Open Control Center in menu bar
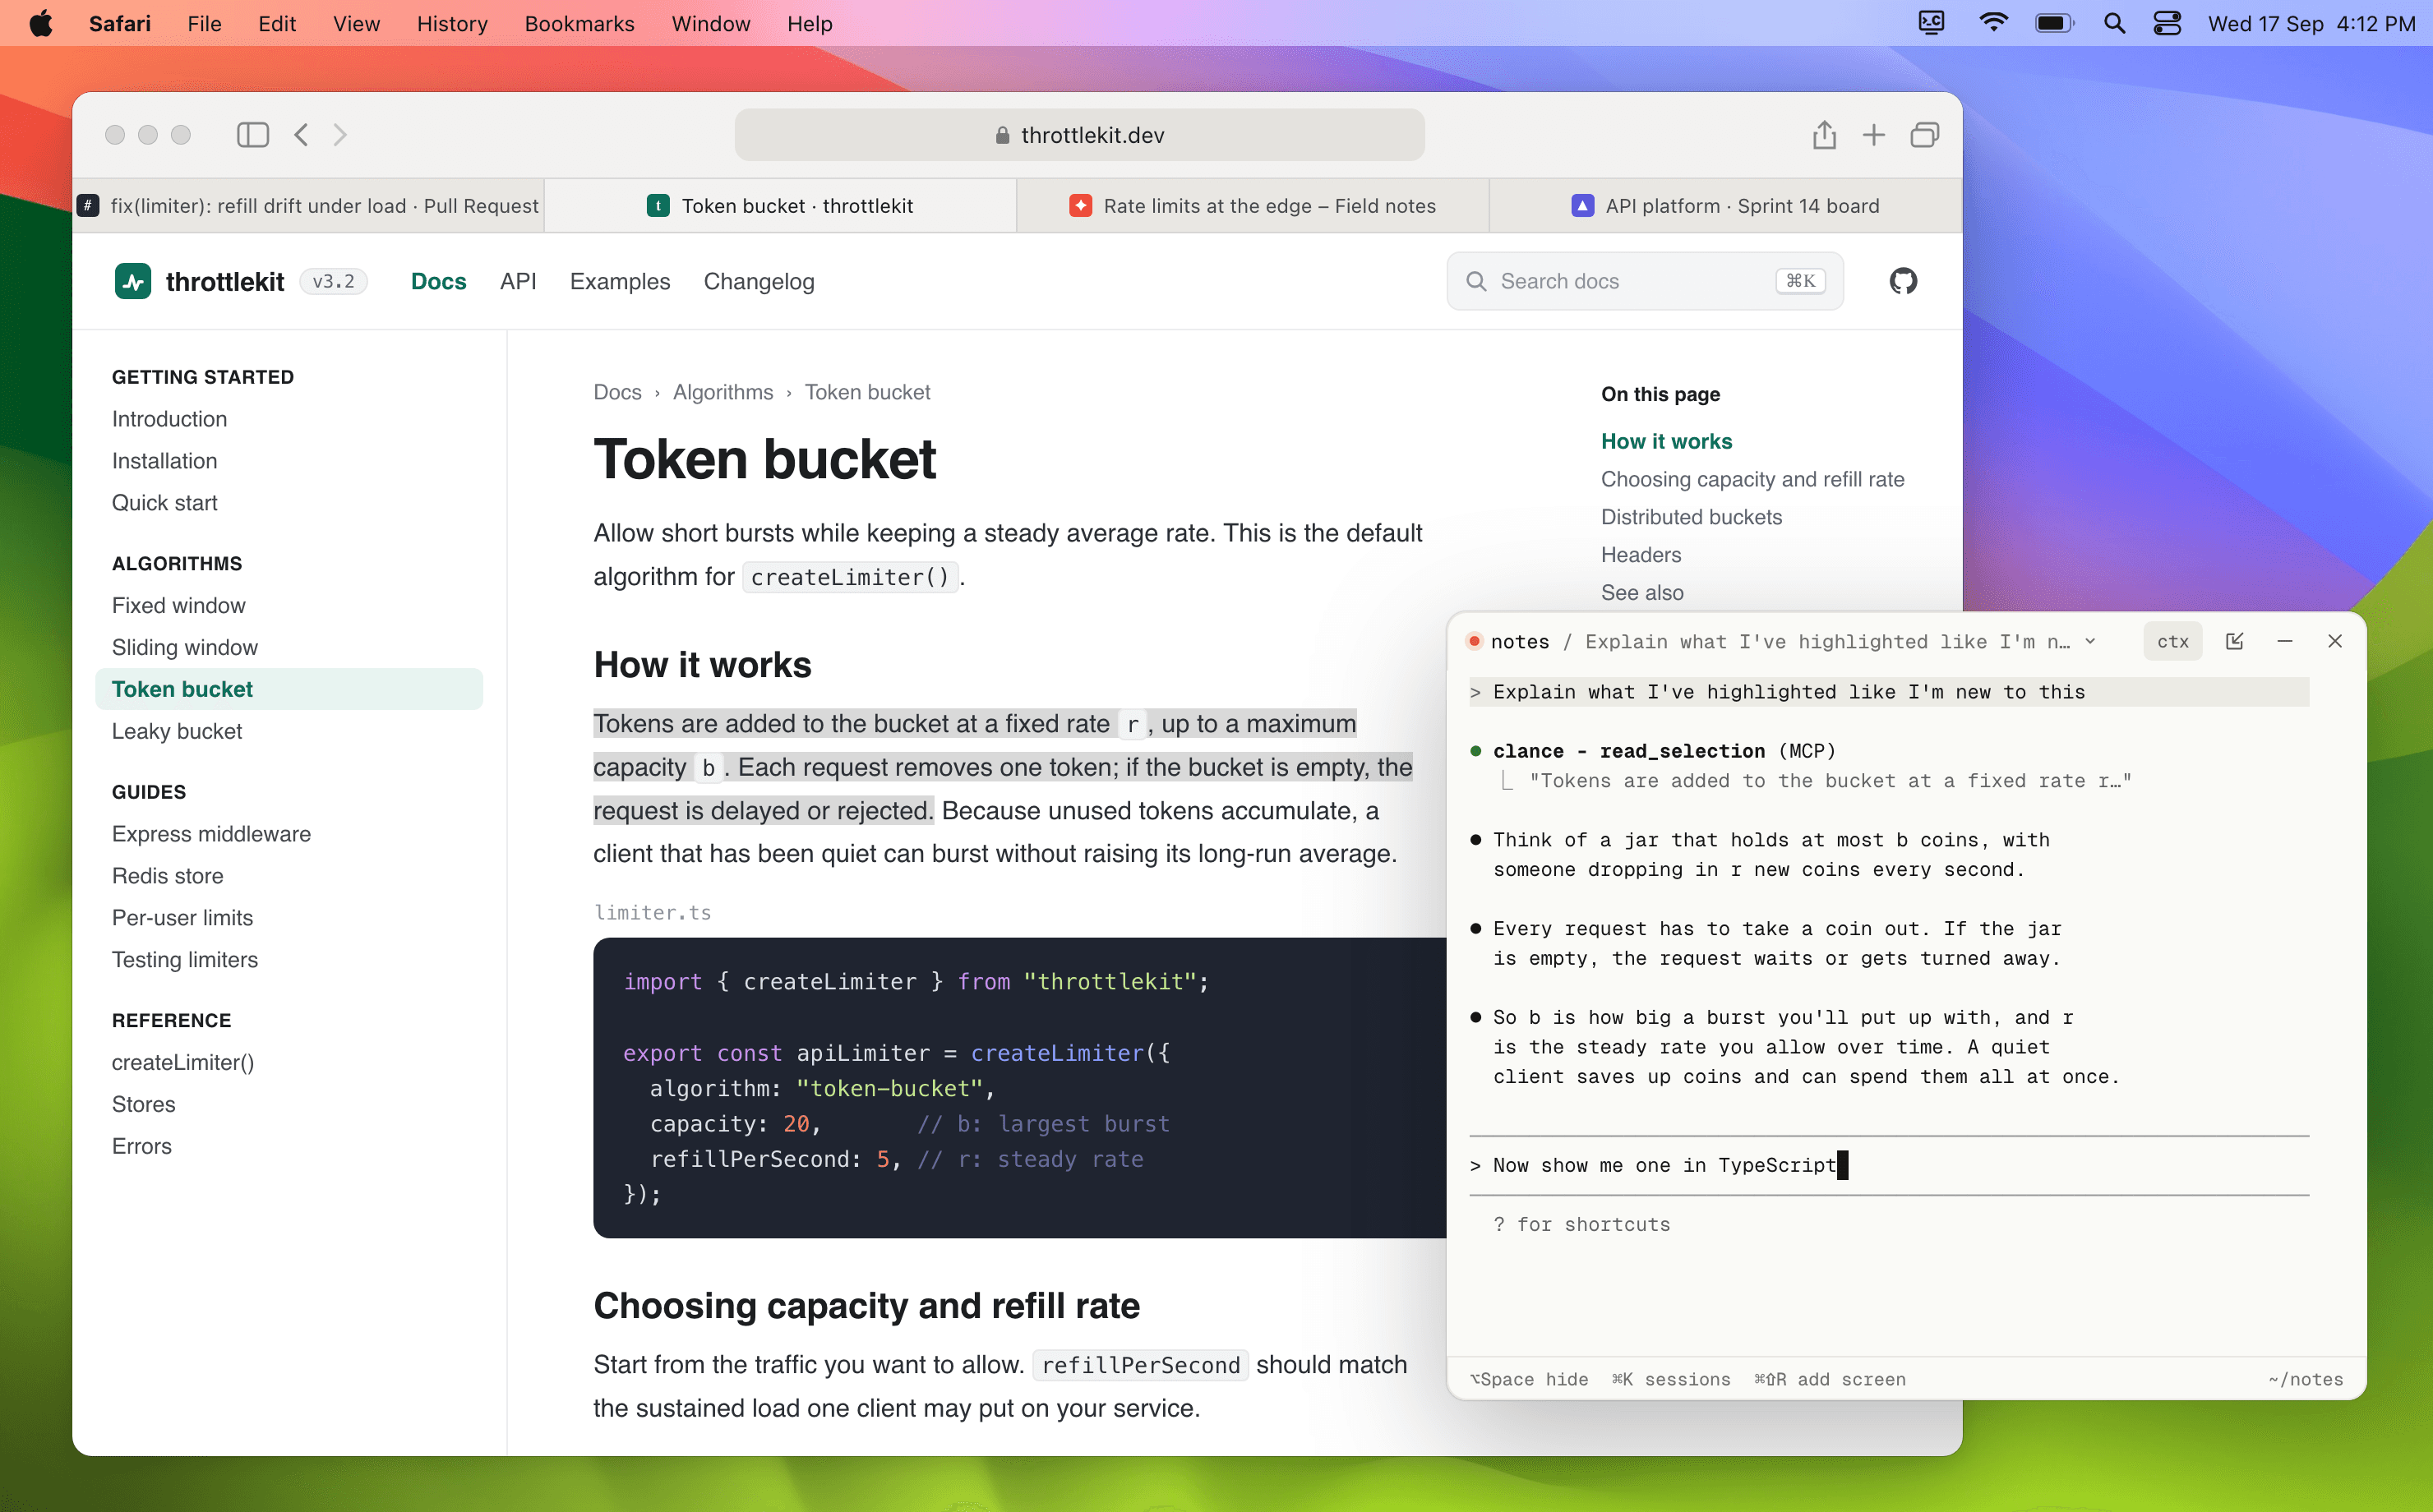 click(2167, 23)
